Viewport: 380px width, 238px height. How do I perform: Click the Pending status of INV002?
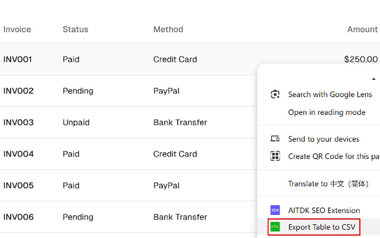(78, 91)
